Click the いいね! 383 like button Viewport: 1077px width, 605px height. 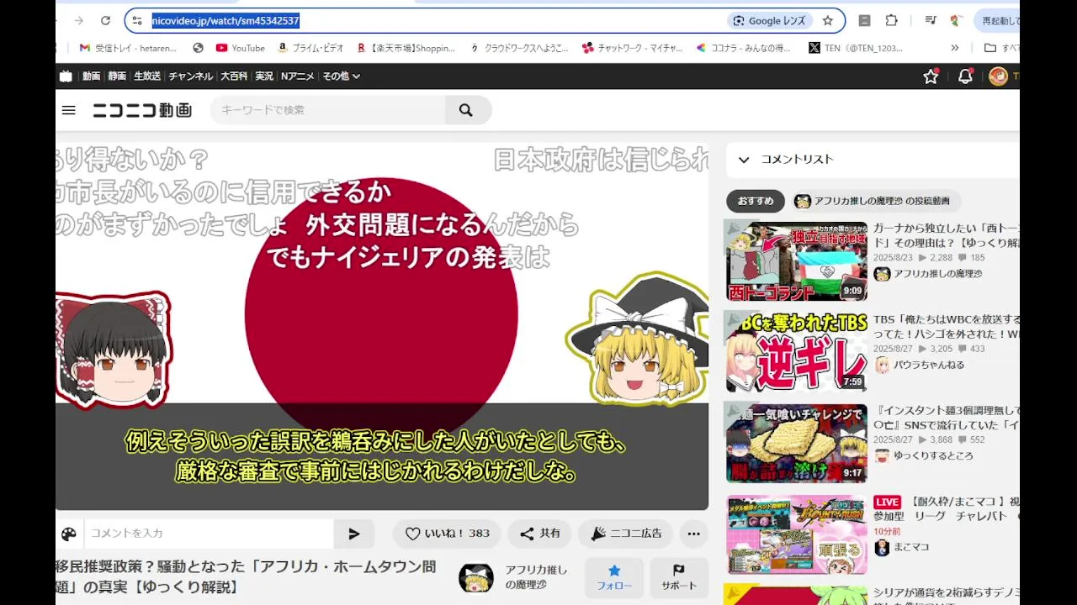tap(447, 534)
